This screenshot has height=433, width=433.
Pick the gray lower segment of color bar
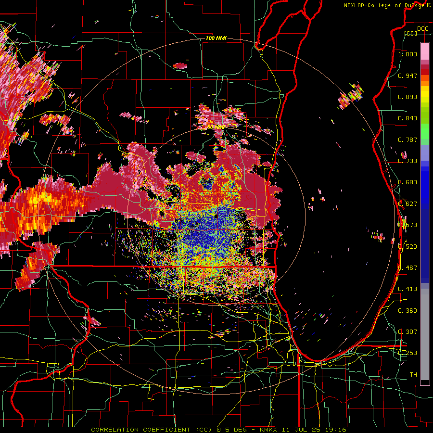point(425,334)
